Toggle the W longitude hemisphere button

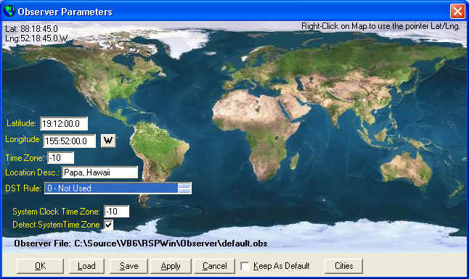(108, 141)
